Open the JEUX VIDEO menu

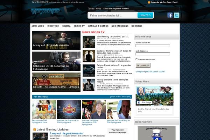[x=38, y=26]
